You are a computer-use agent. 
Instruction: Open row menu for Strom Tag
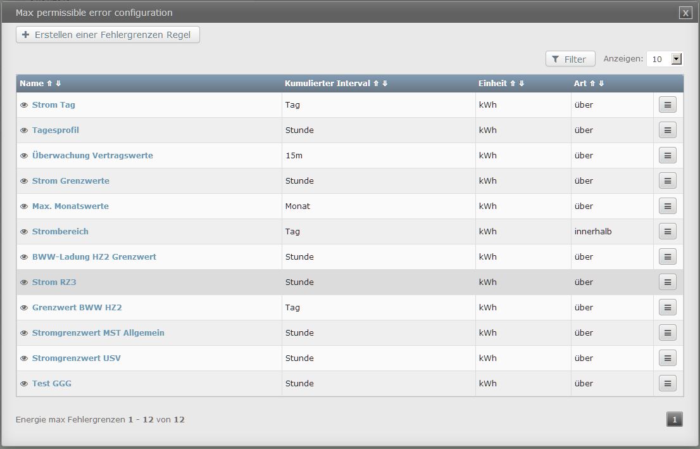tap(668, 105)
